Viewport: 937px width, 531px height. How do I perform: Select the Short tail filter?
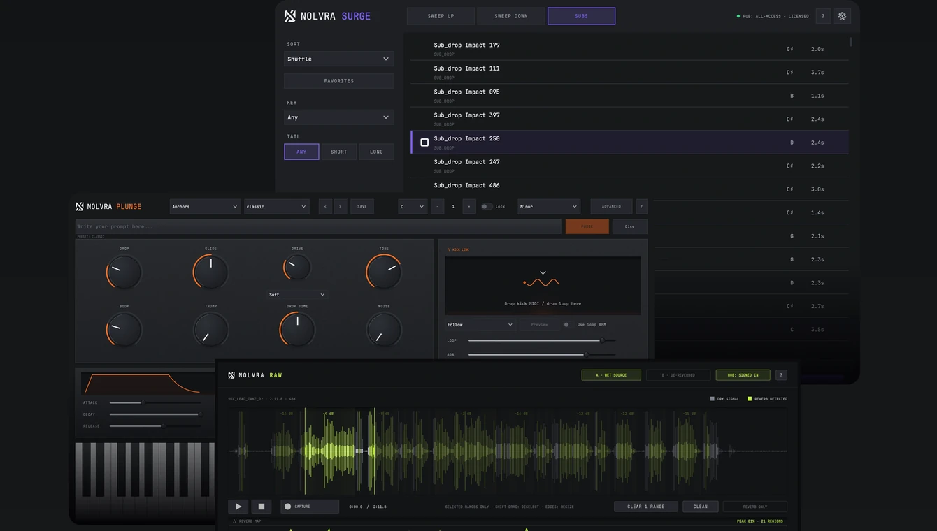click(x=339, y=152)
